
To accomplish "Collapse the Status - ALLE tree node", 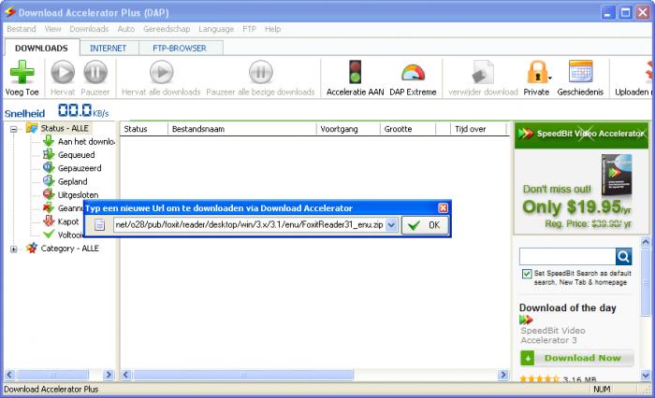I will coord(15,128).
